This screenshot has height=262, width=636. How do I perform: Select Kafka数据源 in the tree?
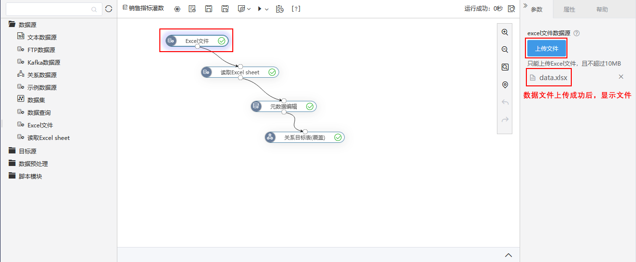coord(43,62)
